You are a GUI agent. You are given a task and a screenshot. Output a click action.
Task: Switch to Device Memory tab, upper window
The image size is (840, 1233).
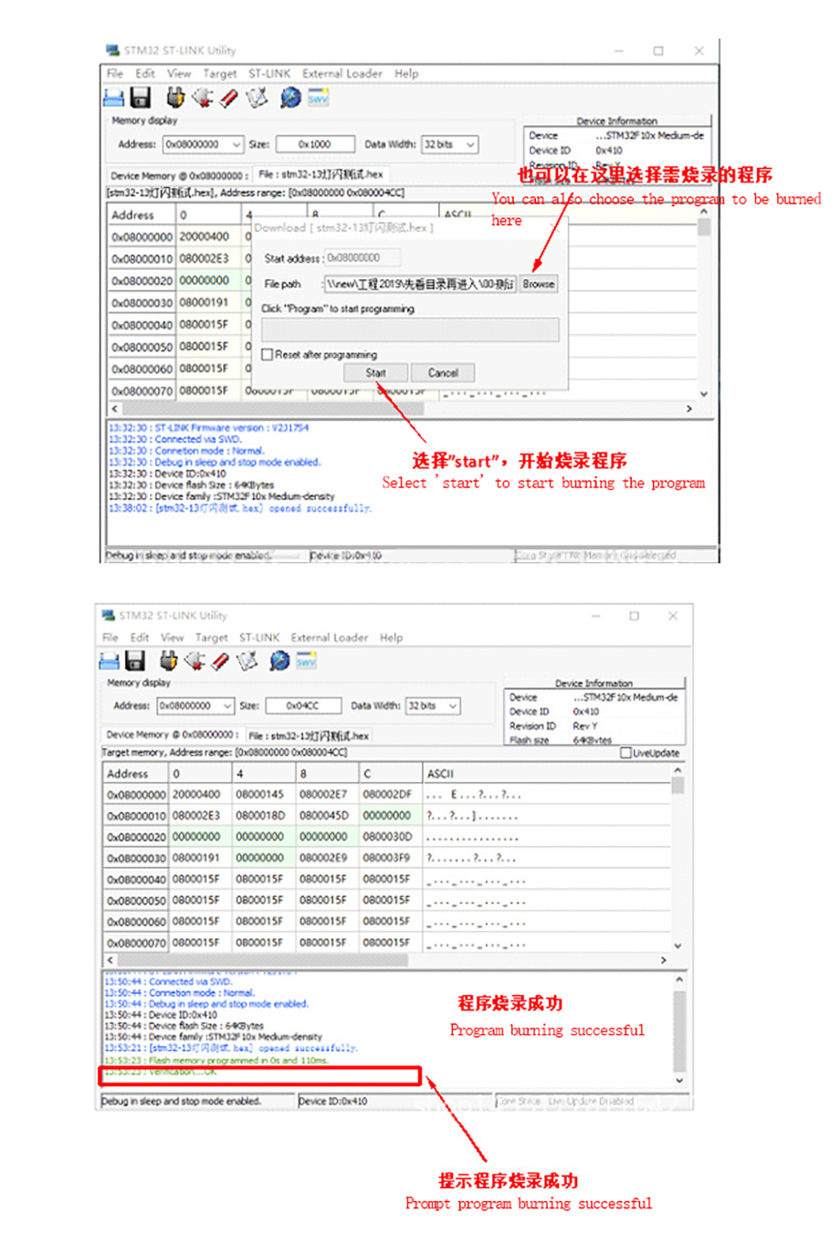(x=177, y=175)
